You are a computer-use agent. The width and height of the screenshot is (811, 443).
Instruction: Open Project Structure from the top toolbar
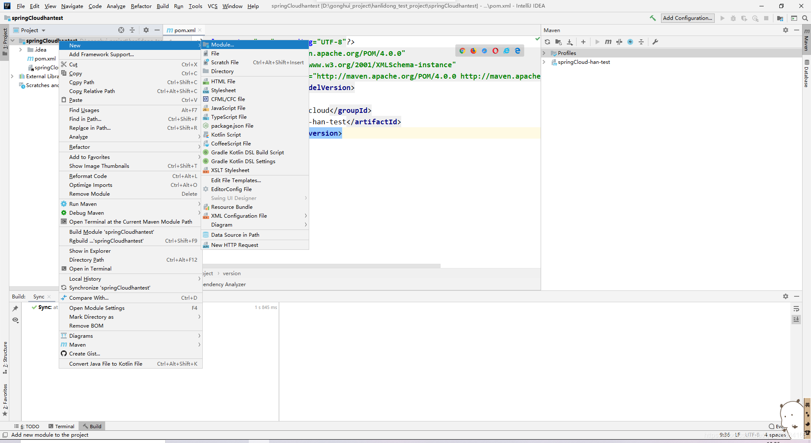780,18
